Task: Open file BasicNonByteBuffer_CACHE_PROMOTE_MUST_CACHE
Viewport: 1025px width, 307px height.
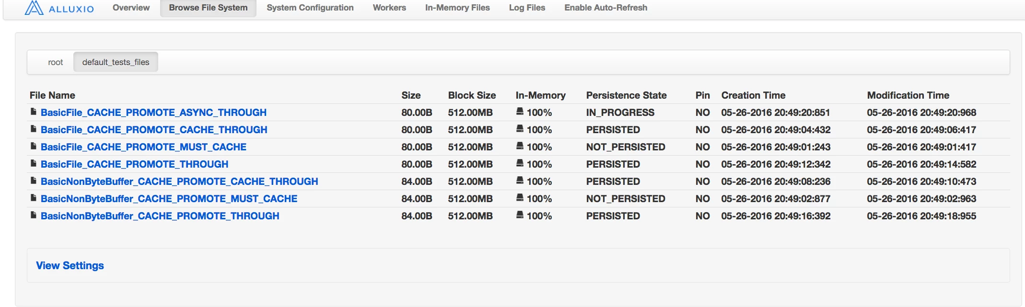Action: point(169,199)
